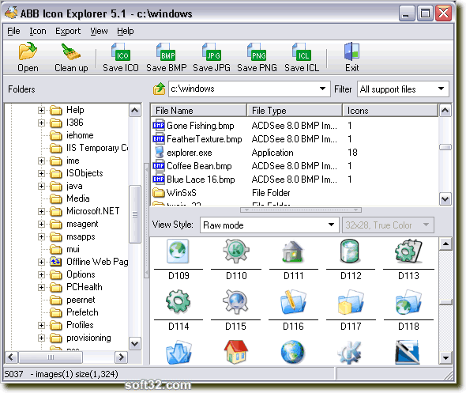Open the Filter All support files dropdown
Viewport: 466px width, 393px height.
pyautogui.click(x=441, y=89)
